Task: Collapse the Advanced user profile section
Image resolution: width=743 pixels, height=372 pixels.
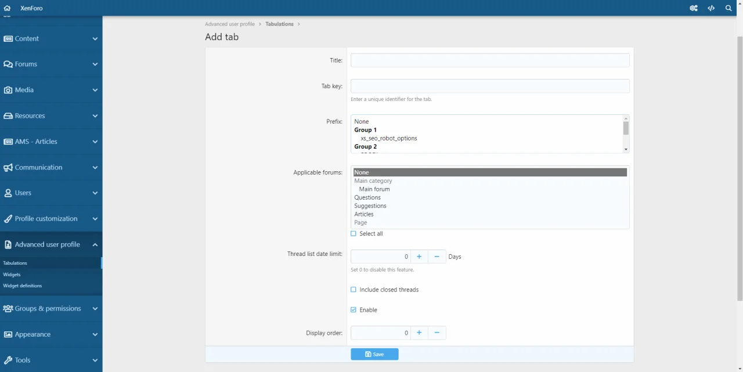Action: pos(95,244)
